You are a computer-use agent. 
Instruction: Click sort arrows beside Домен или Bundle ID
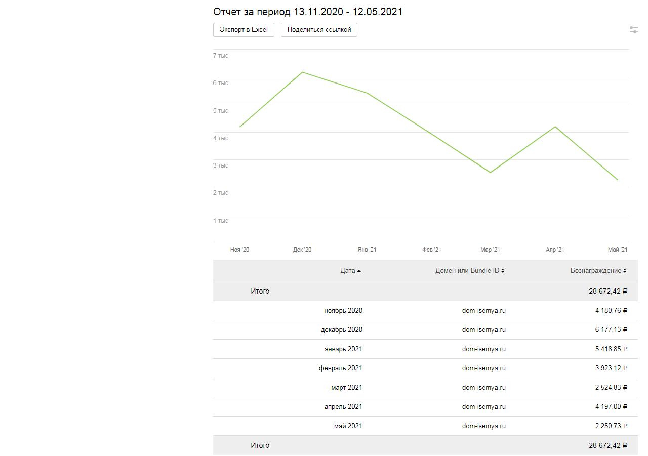pyautogui.click(x=503, y=271)
